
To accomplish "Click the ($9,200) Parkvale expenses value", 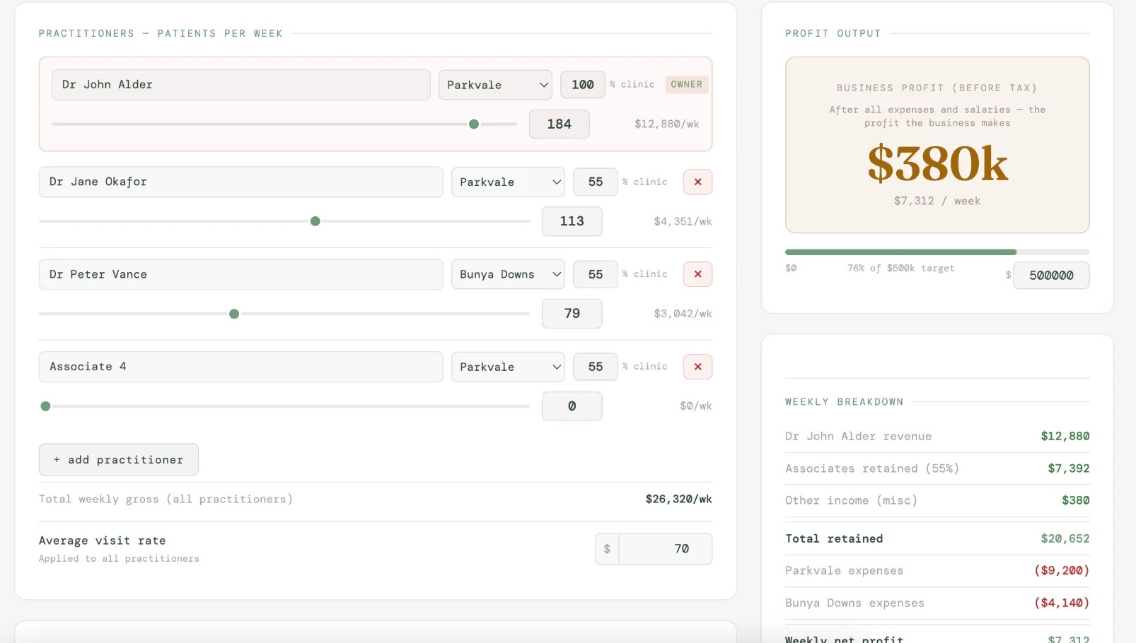I will click(x=1062, y=571).
